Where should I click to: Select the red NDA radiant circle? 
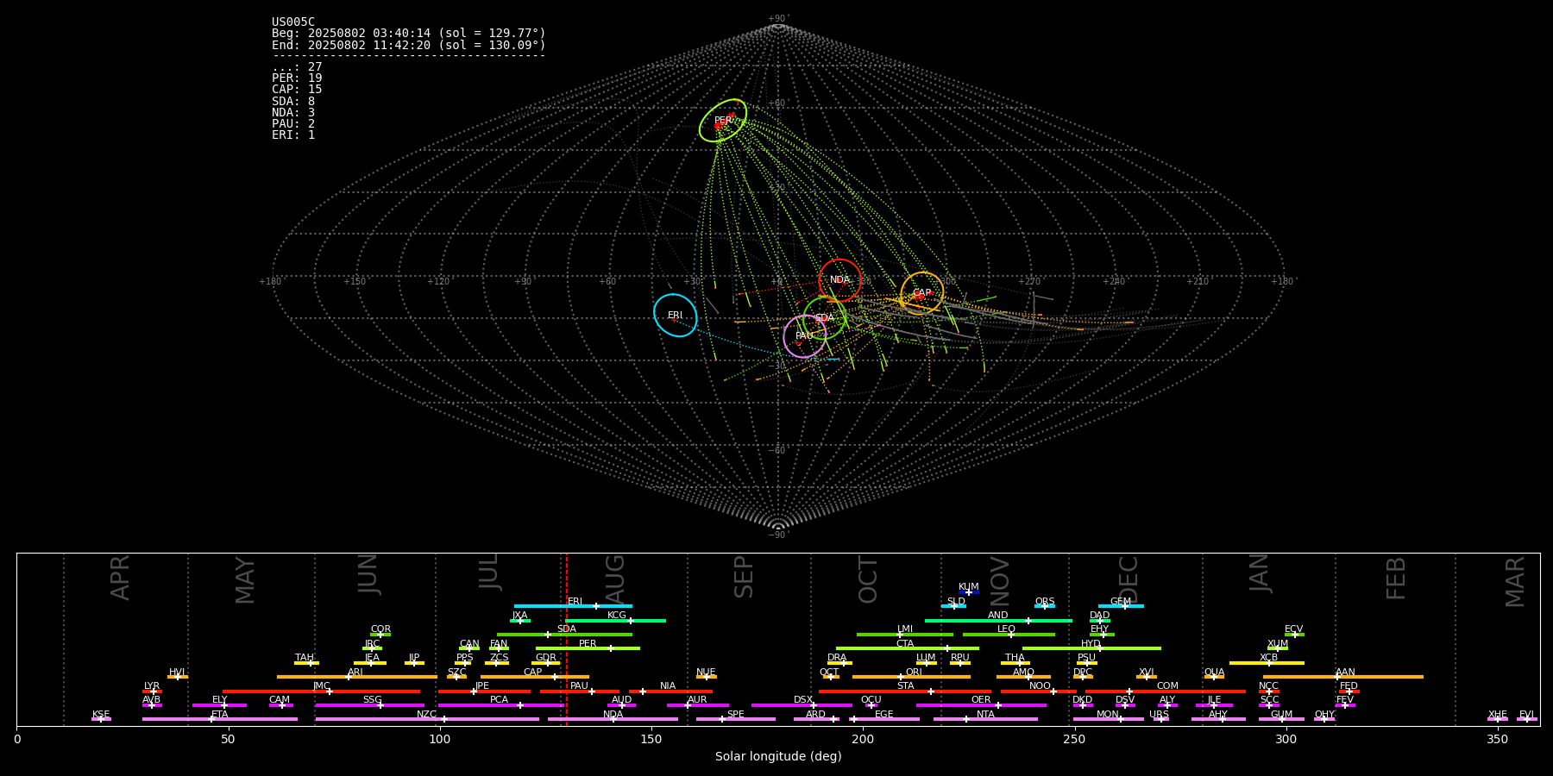tap(839, 279)
